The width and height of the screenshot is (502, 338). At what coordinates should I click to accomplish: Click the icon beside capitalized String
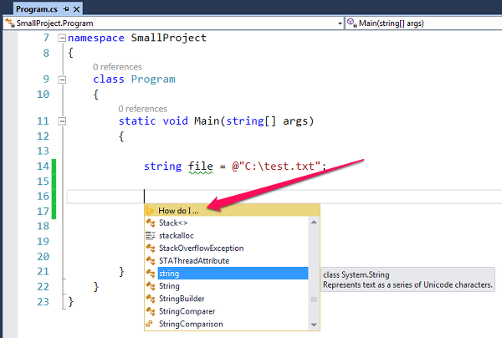(x=151, y=286)
